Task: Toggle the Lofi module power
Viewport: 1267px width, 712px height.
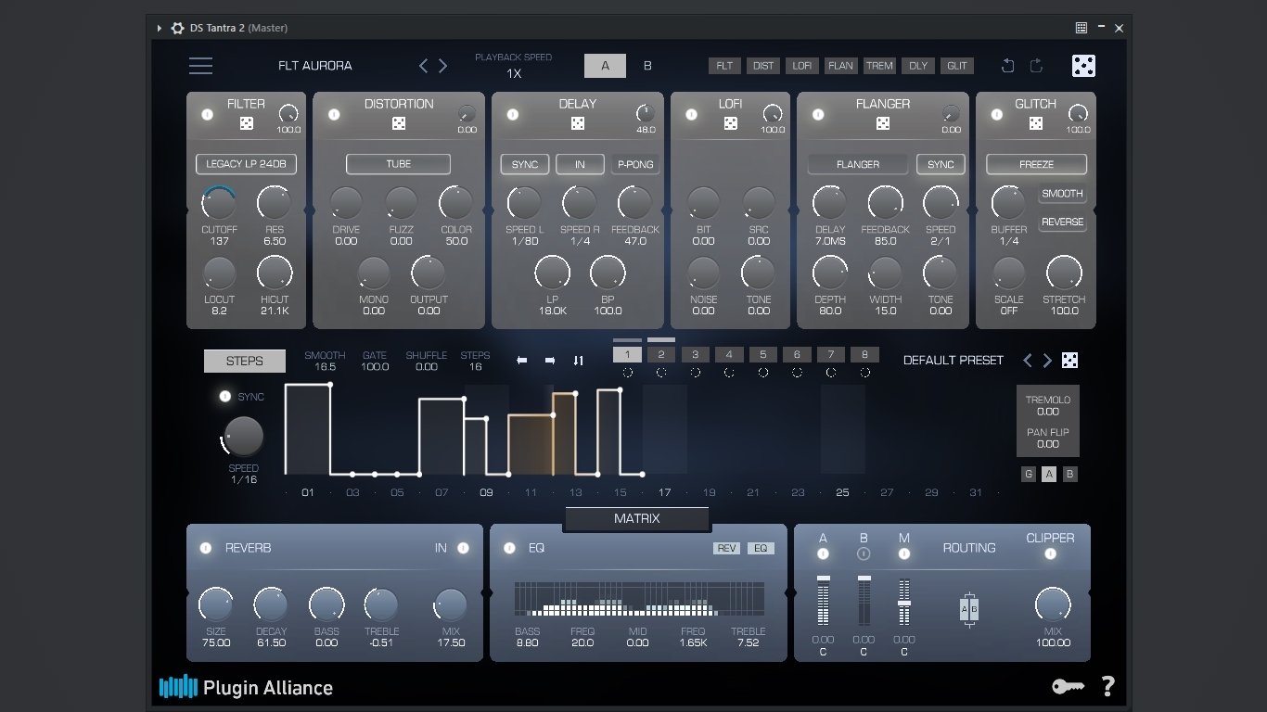Action: [x=691, y=115]
